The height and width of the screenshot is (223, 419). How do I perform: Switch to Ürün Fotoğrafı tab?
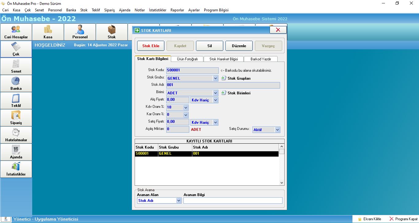(x=187, y=59)
